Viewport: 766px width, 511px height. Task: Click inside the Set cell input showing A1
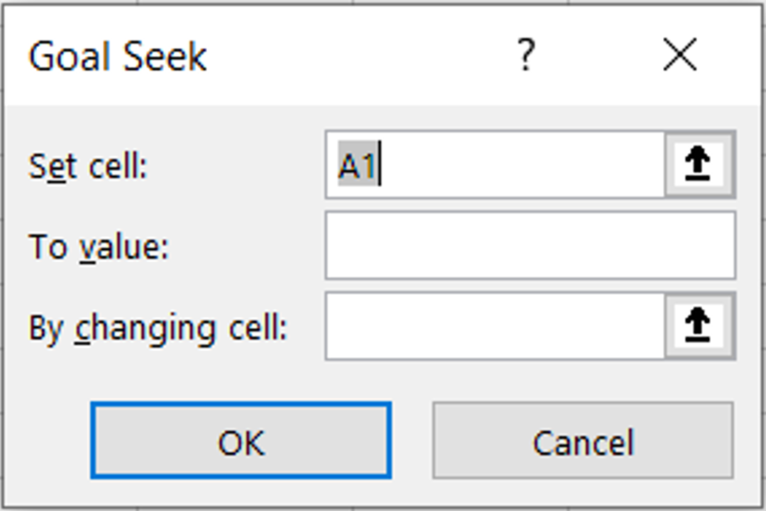496,163
